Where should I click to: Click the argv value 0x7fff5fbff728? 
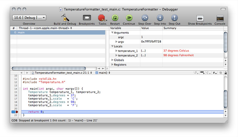[151, 41]
